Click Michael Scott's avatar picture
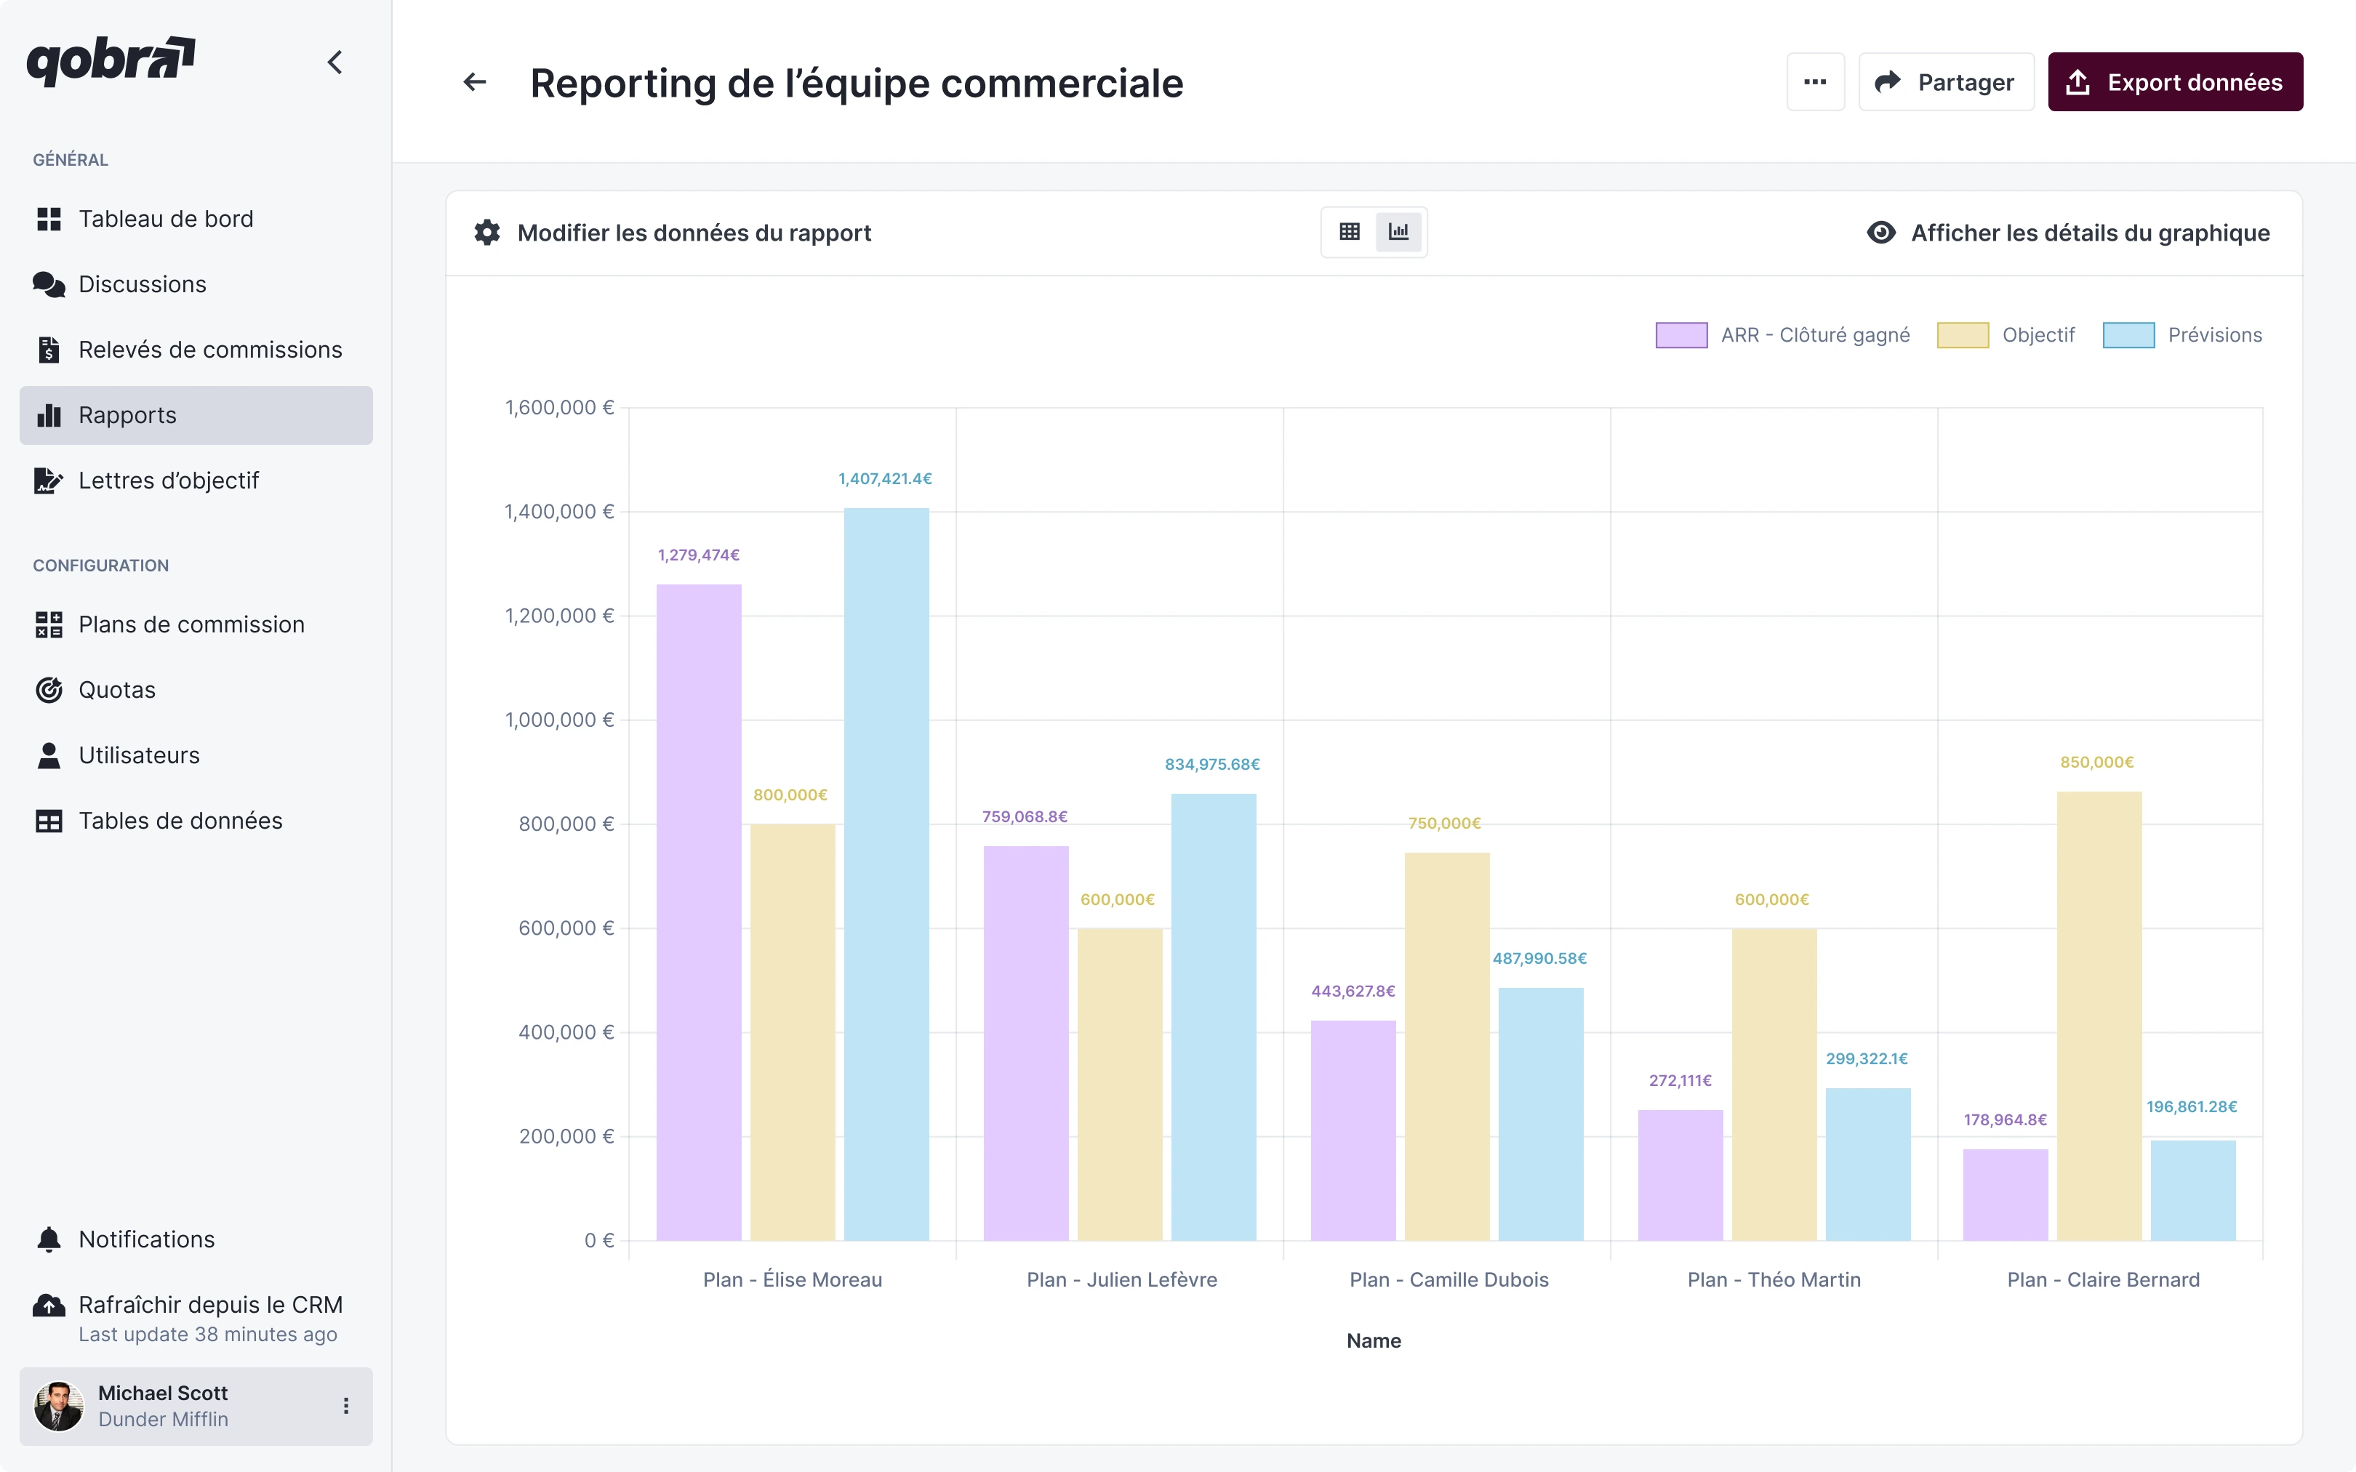2356x1472 pixels. [58, 1405]
